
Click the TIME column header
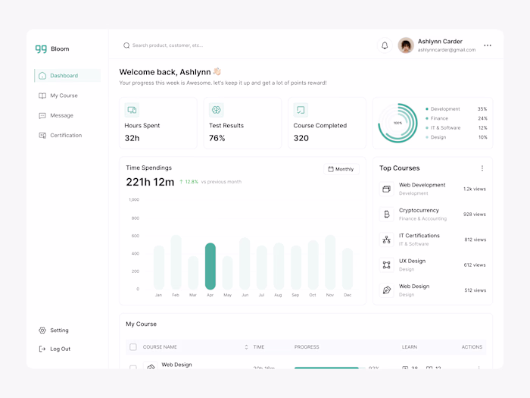coord(259,347)
